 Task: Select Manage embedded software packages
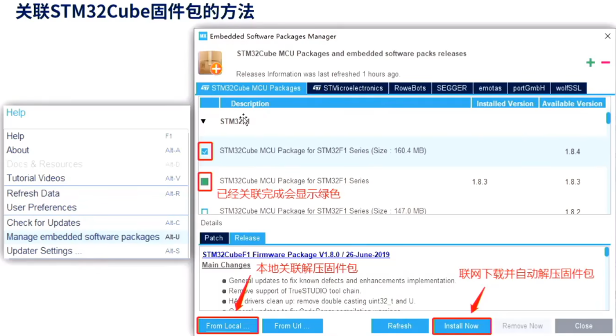(94, 237)
